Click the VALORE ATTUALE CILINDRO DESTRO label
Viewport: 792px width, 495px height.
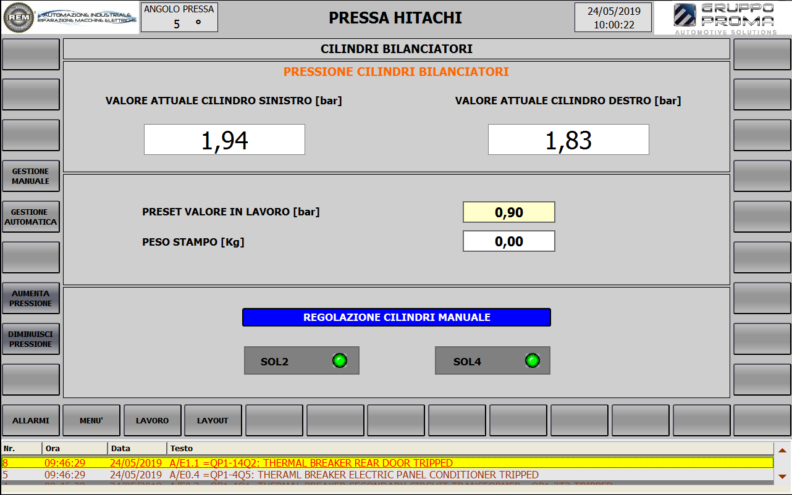pyautogui.click(x=568, y=101)
